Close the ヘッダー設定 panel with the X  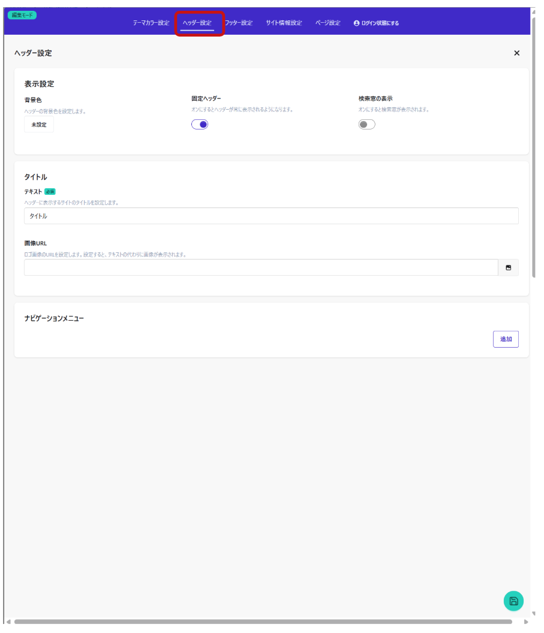pos(516,53)
